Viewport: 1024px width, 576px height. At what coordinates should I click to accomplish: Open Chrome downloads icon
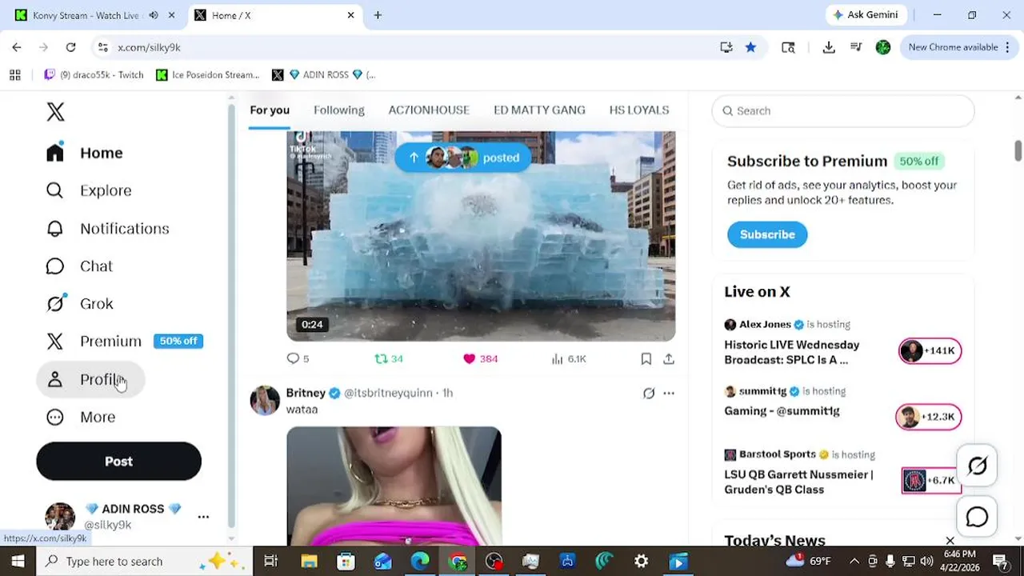829,47
